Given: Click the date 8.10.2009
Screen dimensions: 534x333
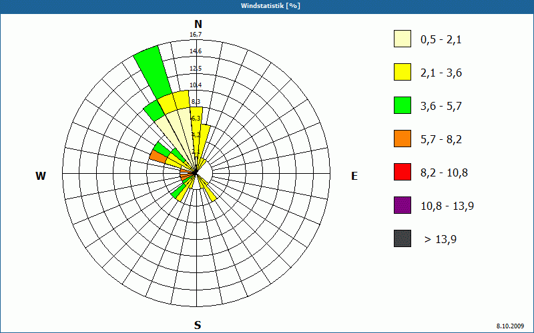Looking at the screenshot, I should tap(510, 326).
